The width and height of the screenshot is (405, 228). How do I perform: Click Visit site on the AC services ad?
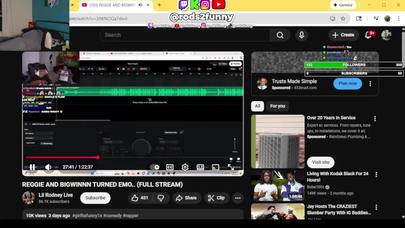[x=321, y=162]
